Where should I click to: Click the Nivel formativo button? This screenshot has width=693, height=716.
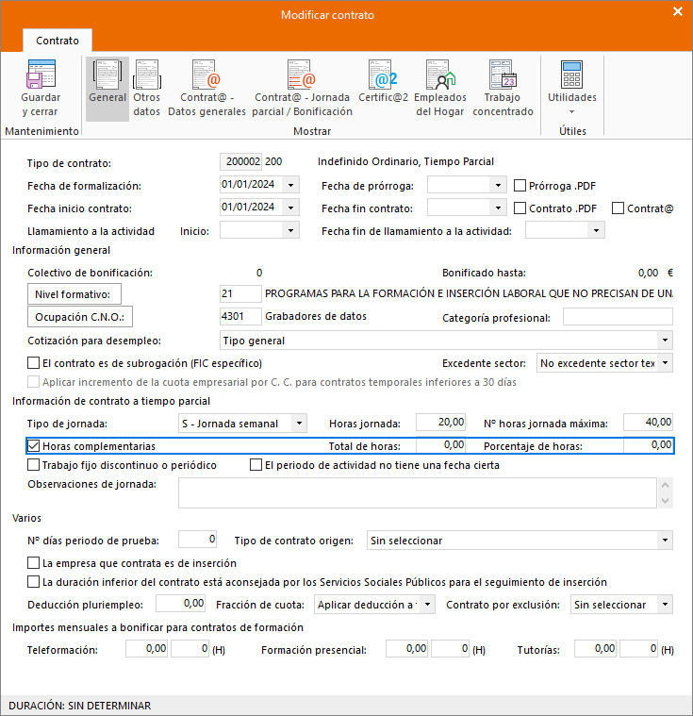click(74, 294)
